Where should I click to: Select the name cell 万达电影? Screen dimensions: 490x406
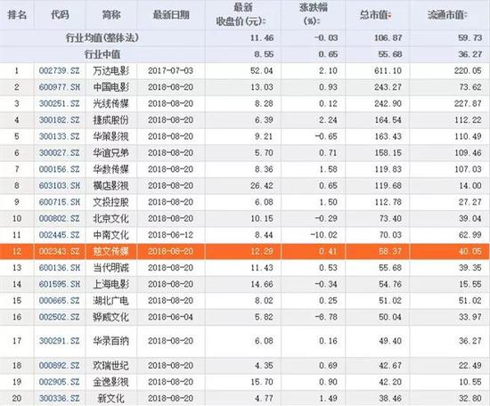(x=111, y=71)
